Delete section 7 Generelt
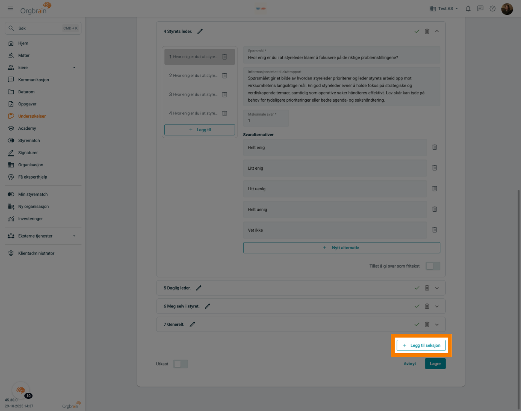521x411 pixels. 427,325
